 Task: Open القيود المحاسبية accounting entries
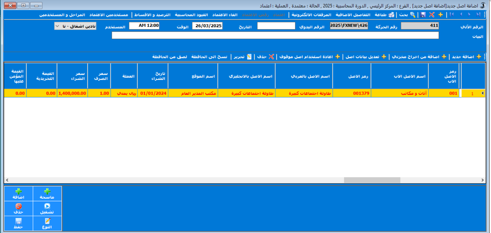(x=191, y=15)
